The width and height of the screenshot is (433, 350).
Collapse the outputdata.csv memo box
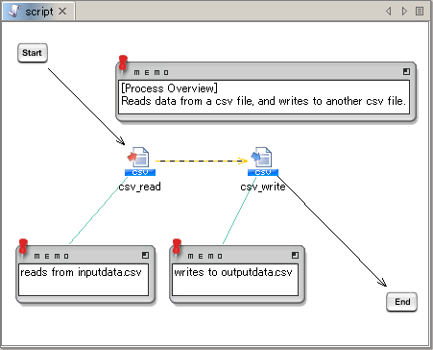pos(295,255)
